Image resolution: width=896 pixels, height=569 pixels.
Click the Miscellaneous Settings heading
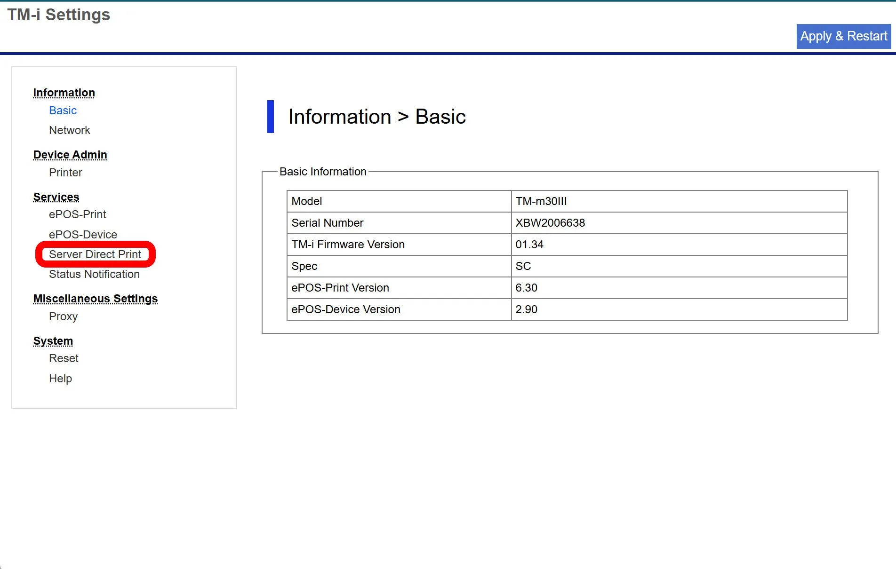point(95,299)
